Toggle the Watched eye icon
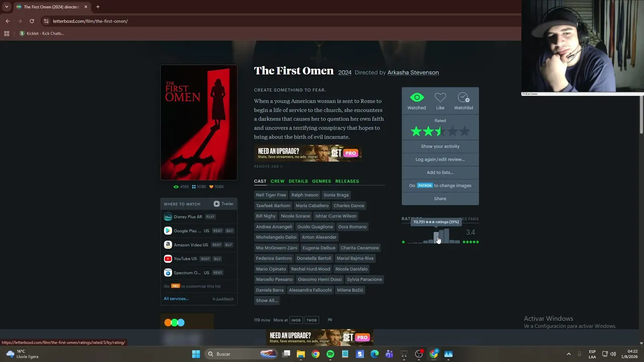The width and height of the screenshot is (644, 362). pos(417,98)
